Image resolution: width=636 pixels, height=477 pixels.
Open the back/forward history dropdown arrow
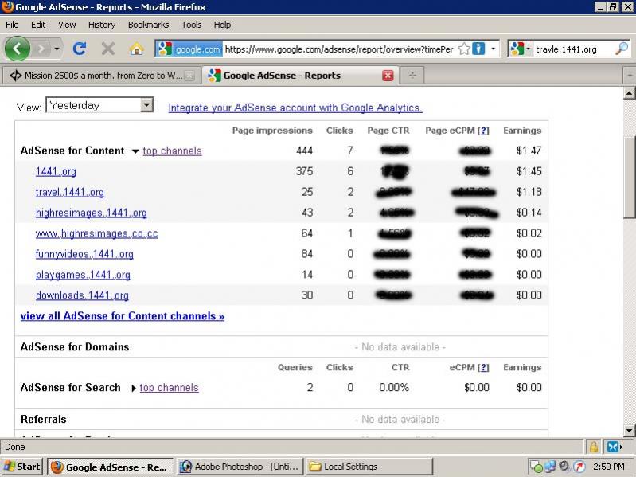pyautogui.click(x=57, y=49)
